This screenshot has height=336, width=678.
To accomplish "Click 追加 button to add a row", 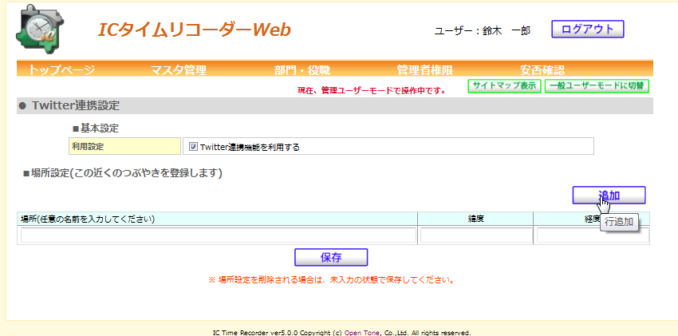I will pos(609,196).
